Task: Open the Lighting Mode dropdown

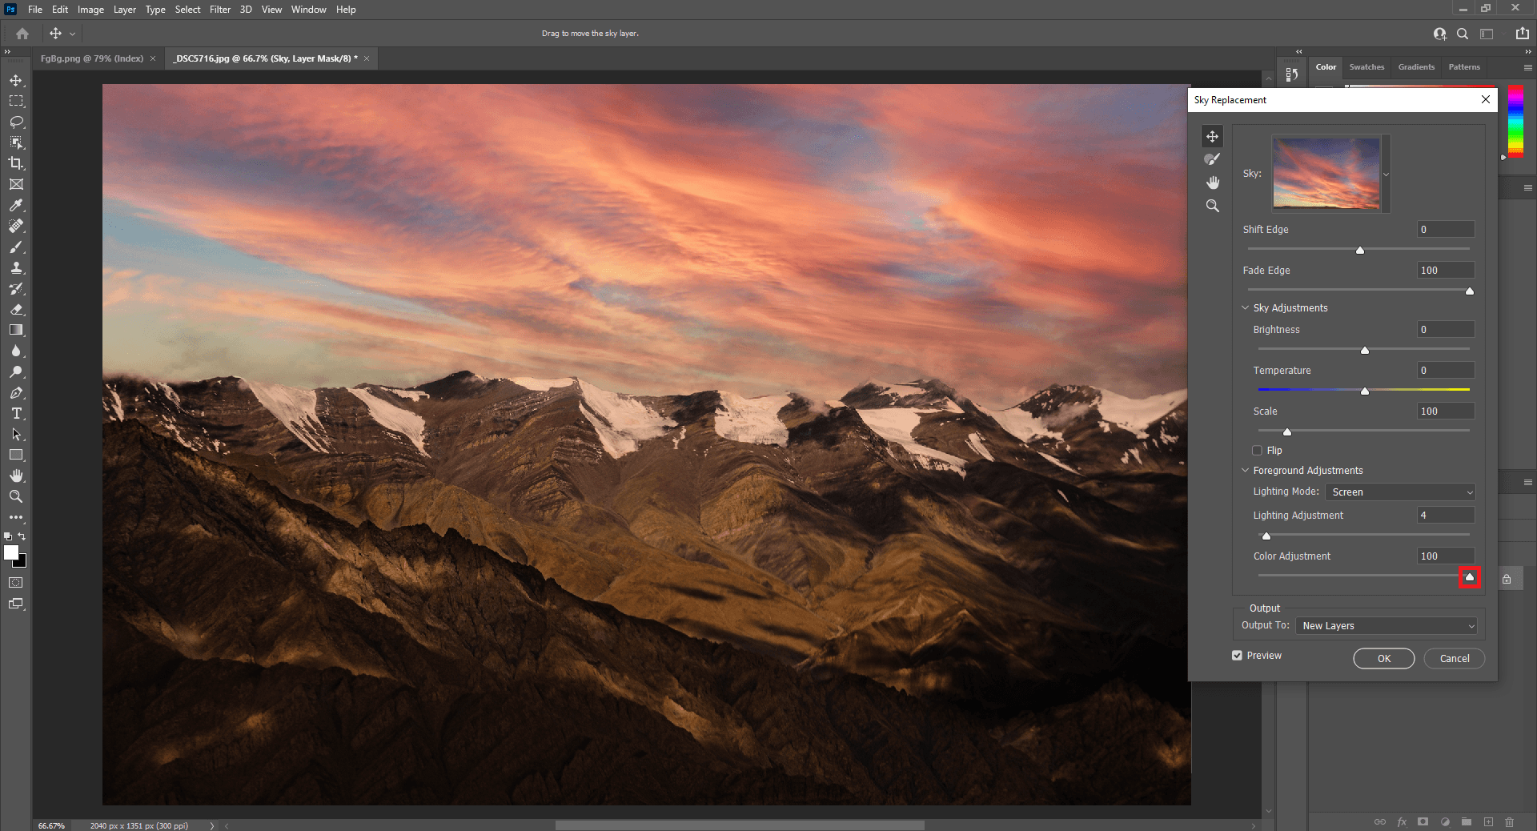Action: [x=1399, y=492]
